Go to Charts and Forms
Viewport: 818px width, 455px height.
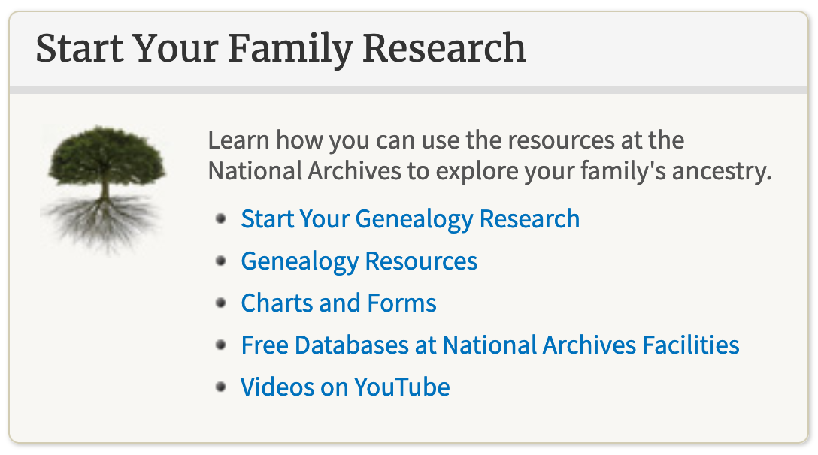[338, 303]
